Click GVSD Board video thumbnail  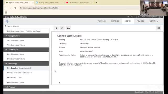pyautogui.click(x=154, y=8)
